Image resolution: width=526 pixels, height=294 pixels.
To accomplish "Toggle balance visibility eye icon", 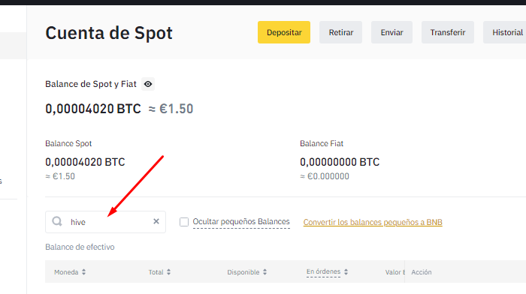I will point(148,84).
